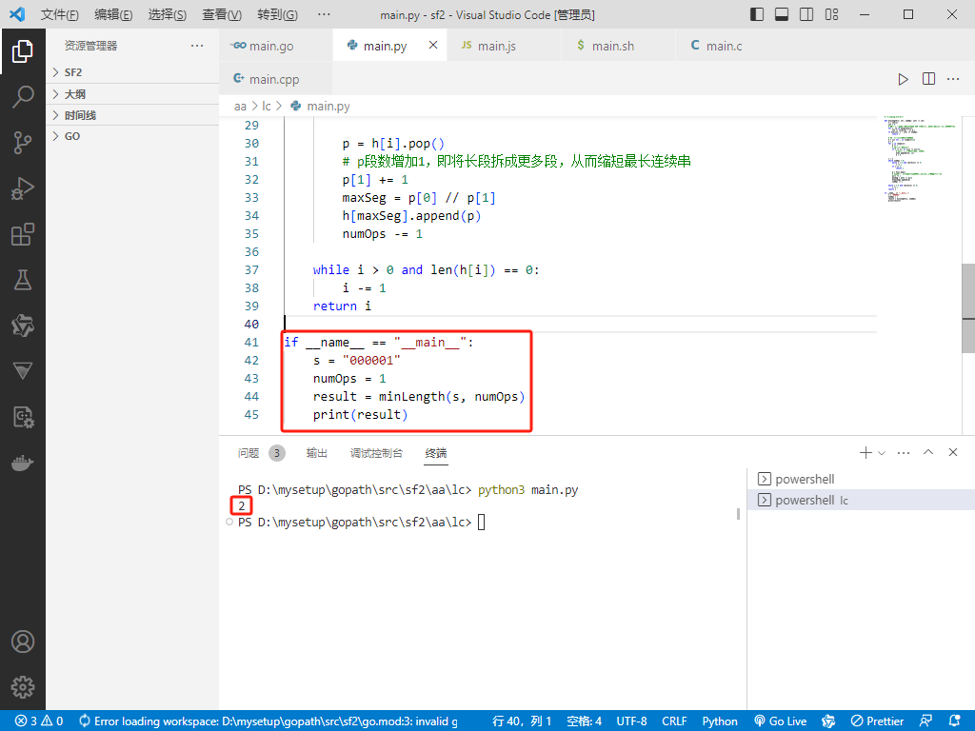This screenshot has height=731, width=975.
Task: Open the Accounts menu icon
Action: coord(23,642)
